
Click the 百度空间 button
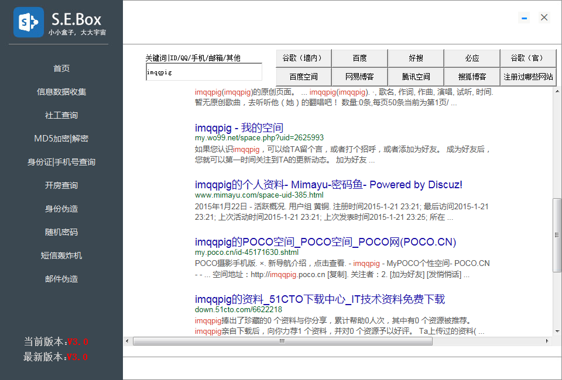(x=304, y=77)
